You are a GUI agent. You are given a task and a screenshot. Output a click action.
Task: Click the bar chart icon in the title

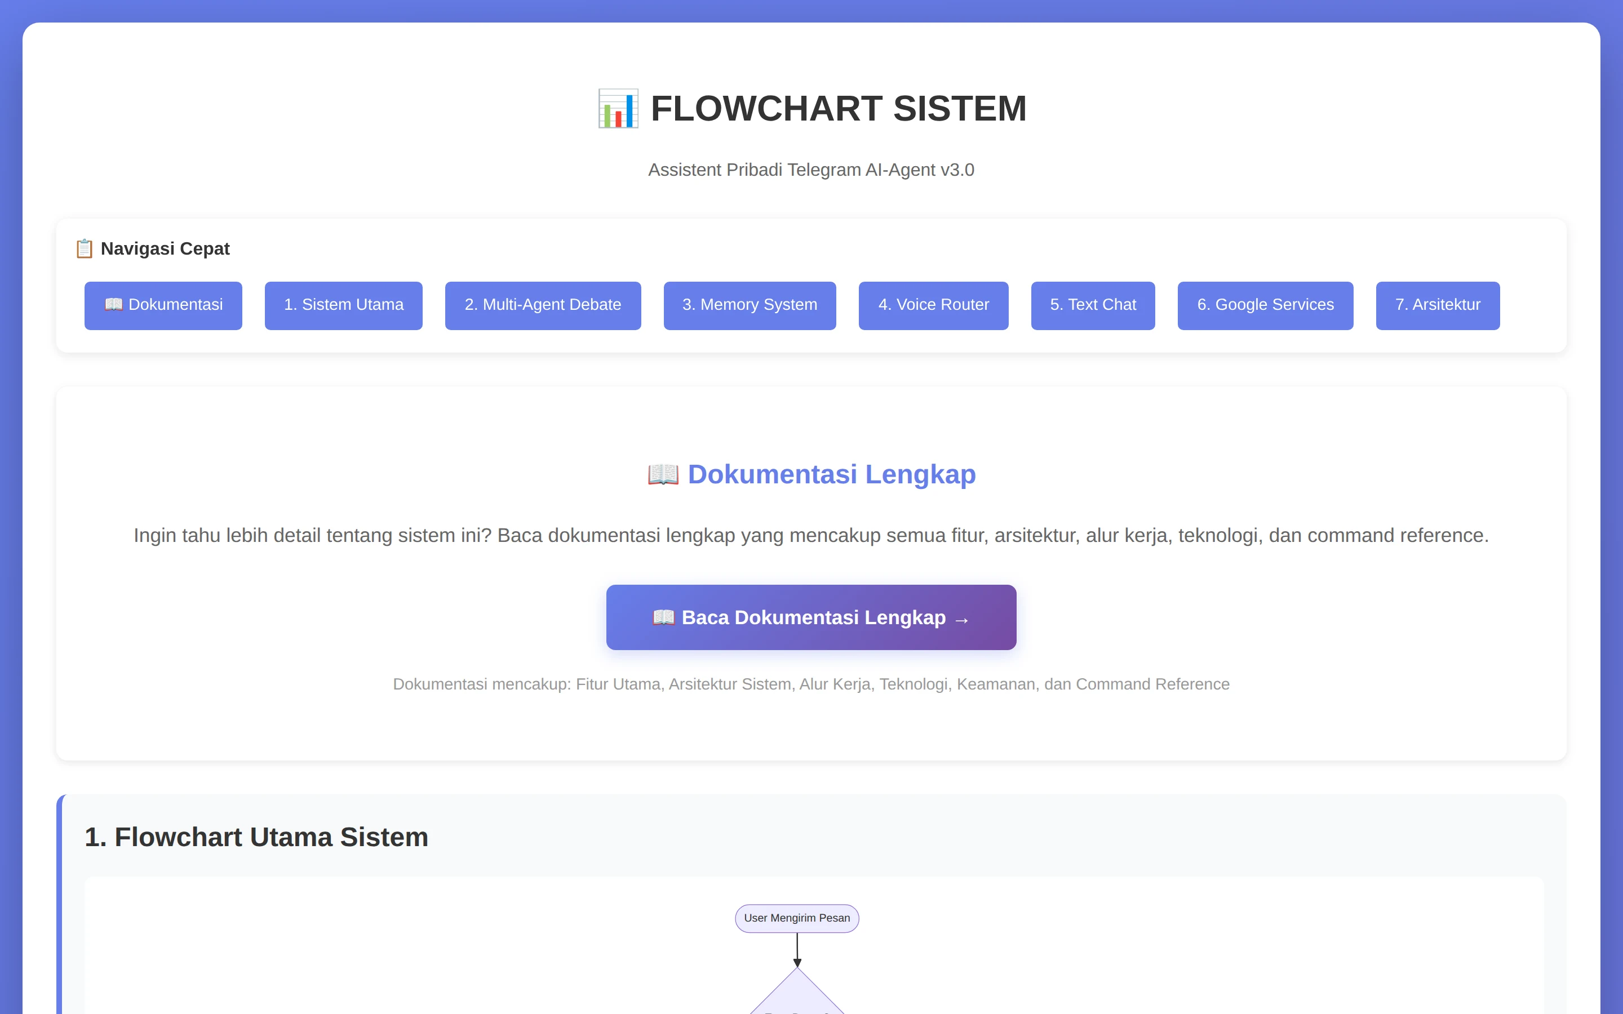[x=618, y=109]
